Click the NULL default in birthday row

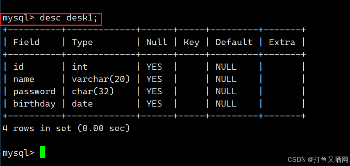[x=226, y=104]
